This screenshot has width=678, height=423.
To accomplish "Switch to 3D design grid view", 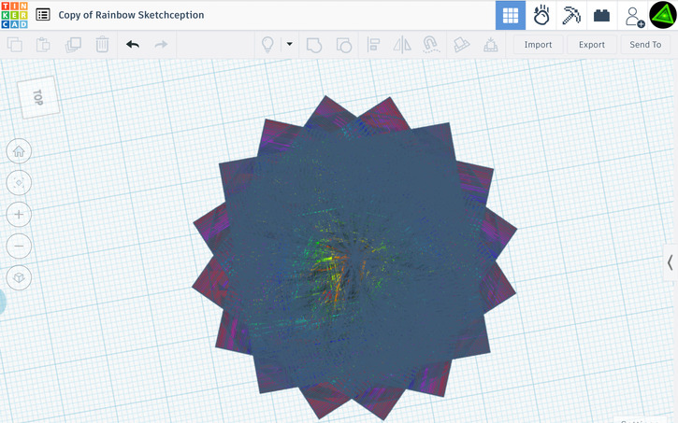I will tap(511, 16).
